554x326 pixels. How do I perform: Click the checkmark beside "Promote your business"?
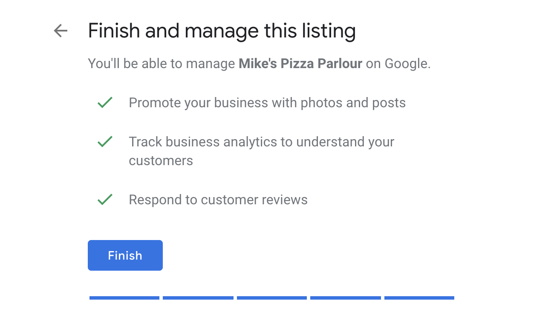tap(105, 103)
